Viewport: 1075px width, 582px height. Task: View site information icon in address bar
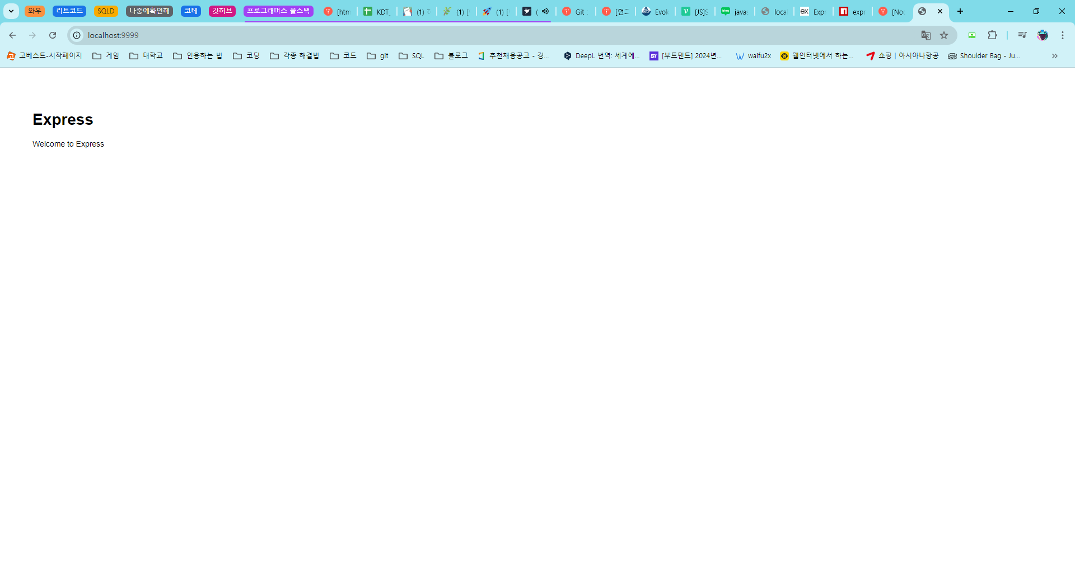point(77,35)
